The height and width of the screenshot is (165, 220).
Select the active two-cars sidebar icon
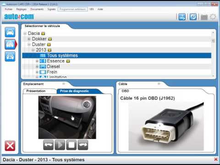(10, 44)
